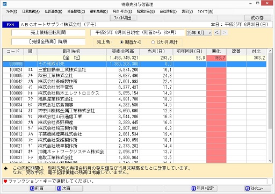Open the 表示(V) menu
Screen dimensions: 275x194
(187, 11)
